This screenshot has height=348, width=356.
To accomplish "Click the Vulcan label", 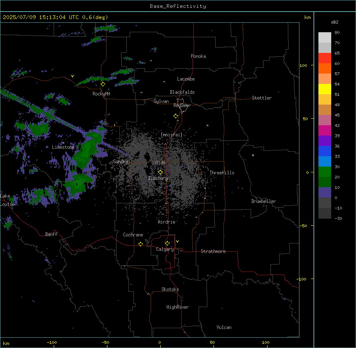I will click(x=224, y=327).
